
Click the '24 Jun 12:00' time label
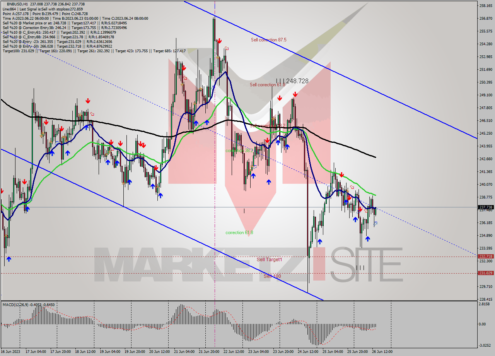pyautogui.click(x=308, y=352)
